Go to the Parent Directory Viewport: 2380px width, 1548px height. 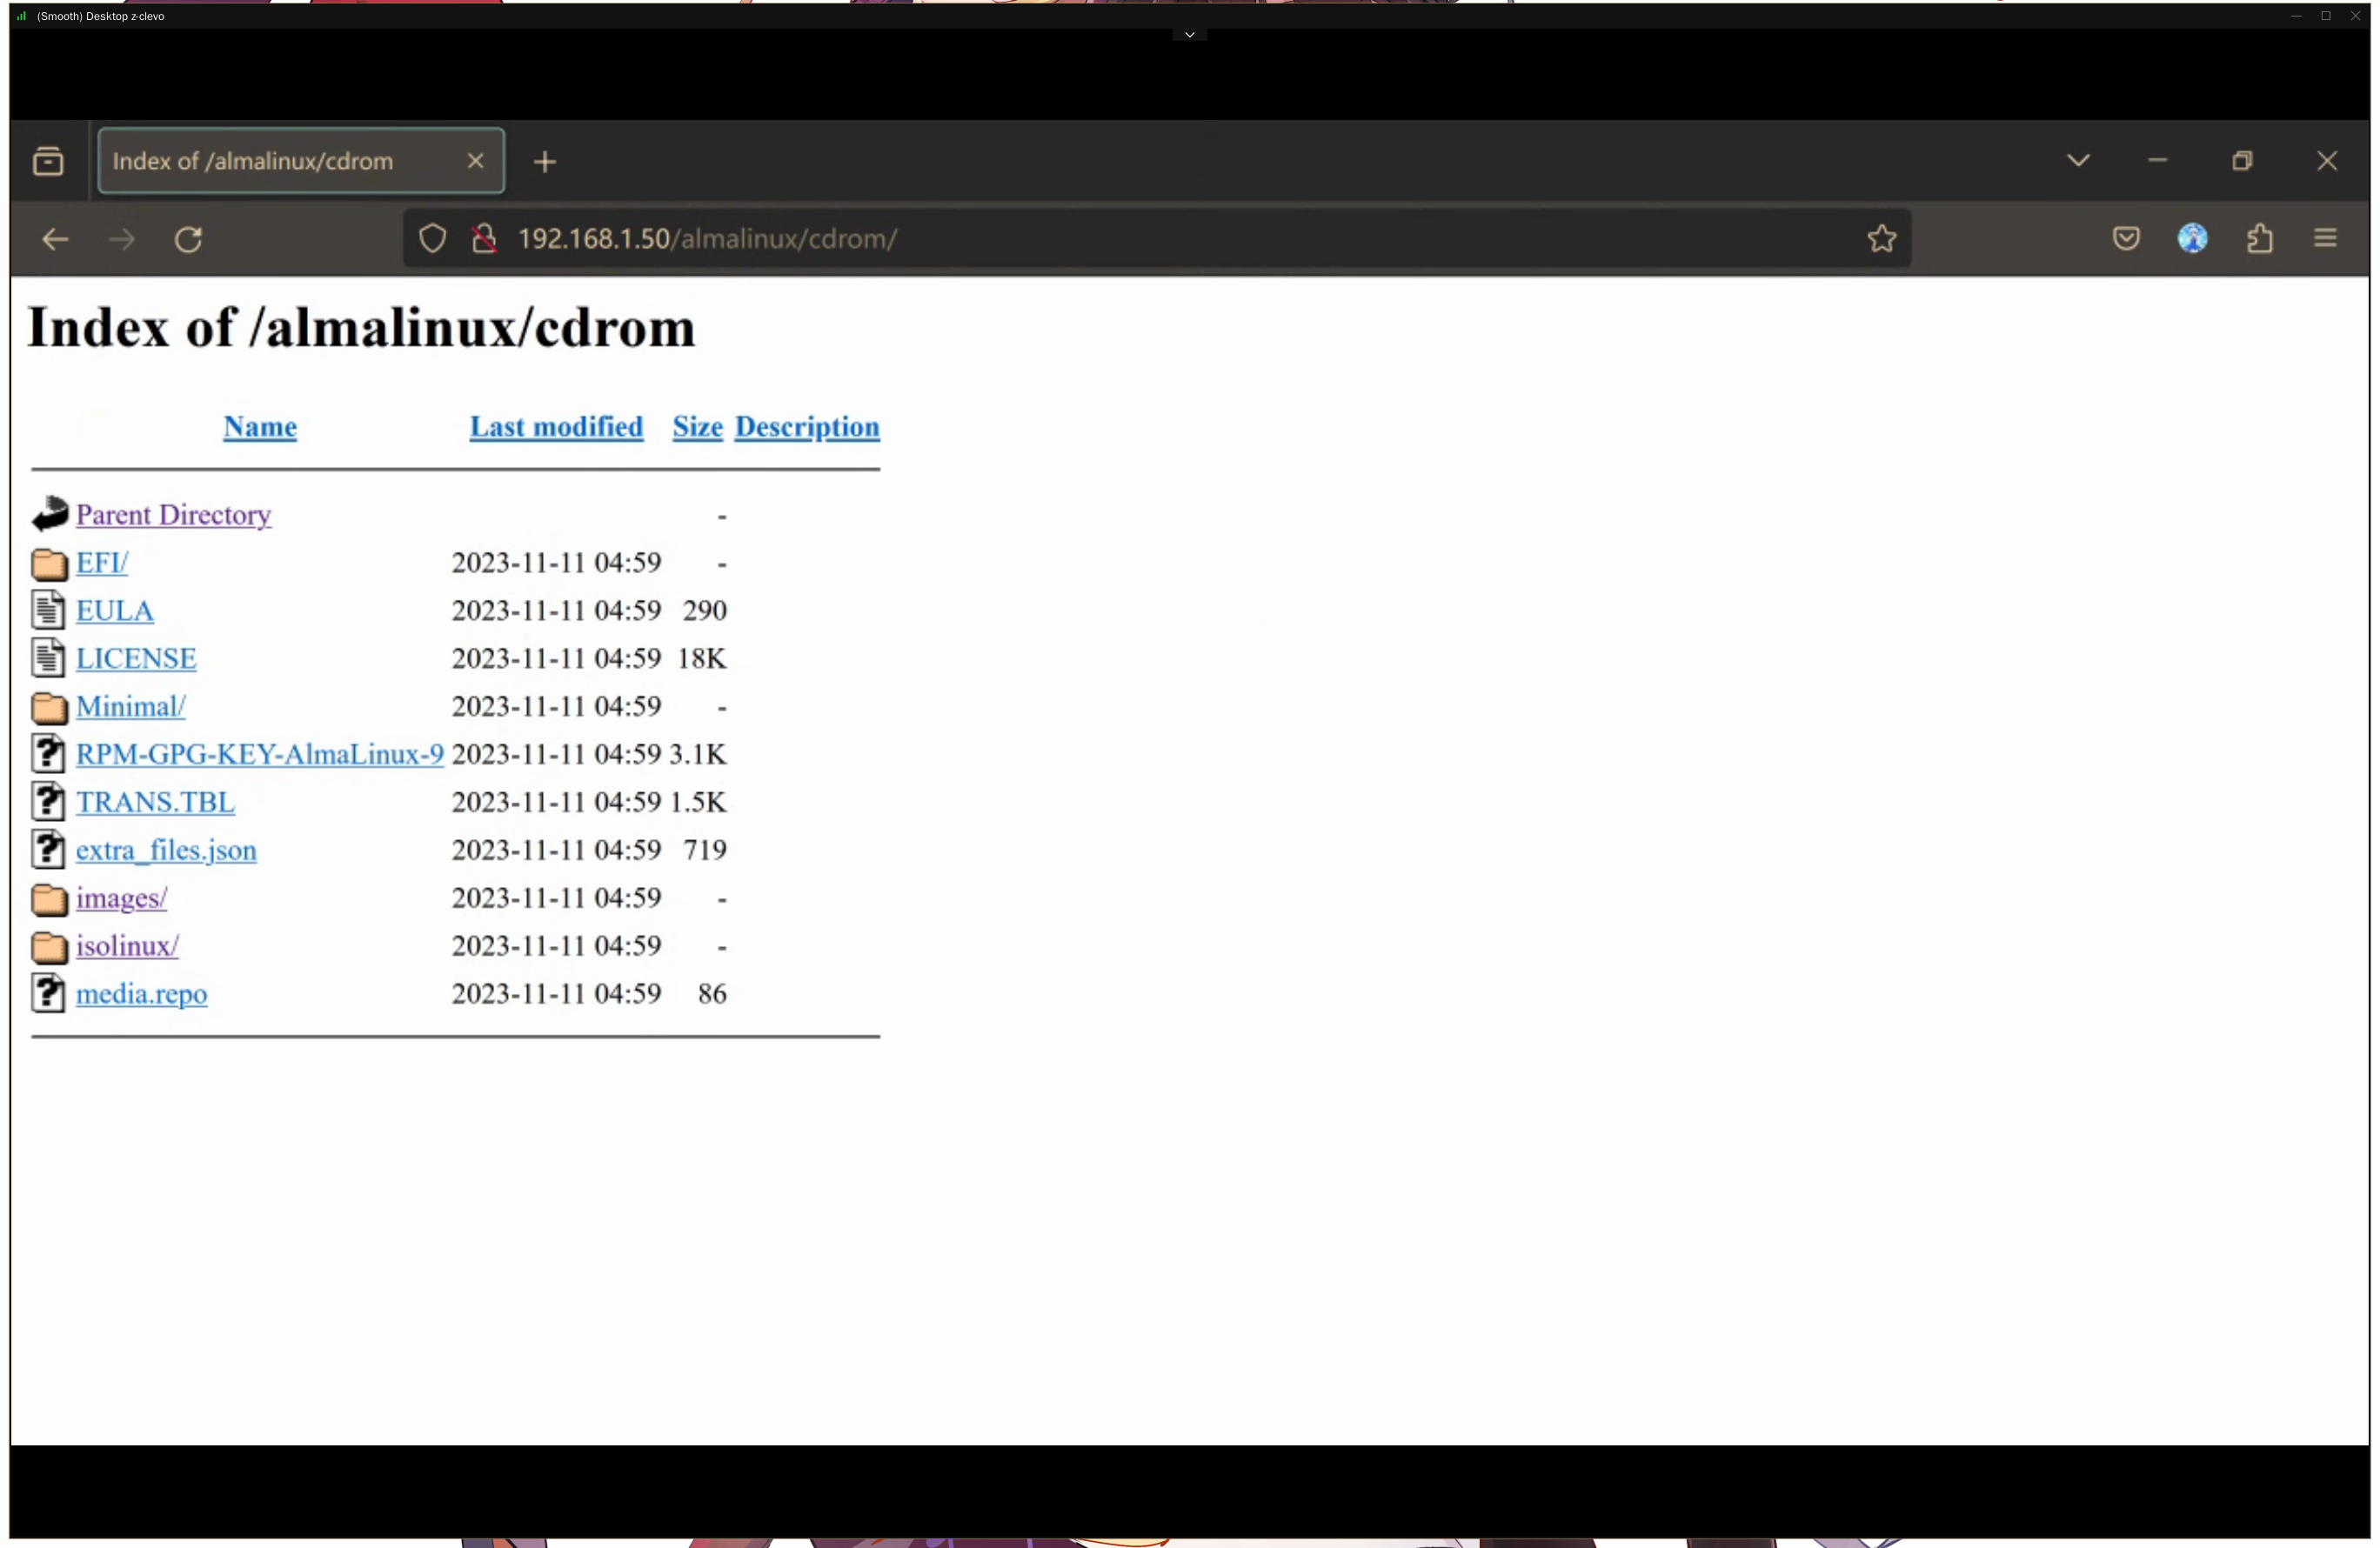point(173,514)
